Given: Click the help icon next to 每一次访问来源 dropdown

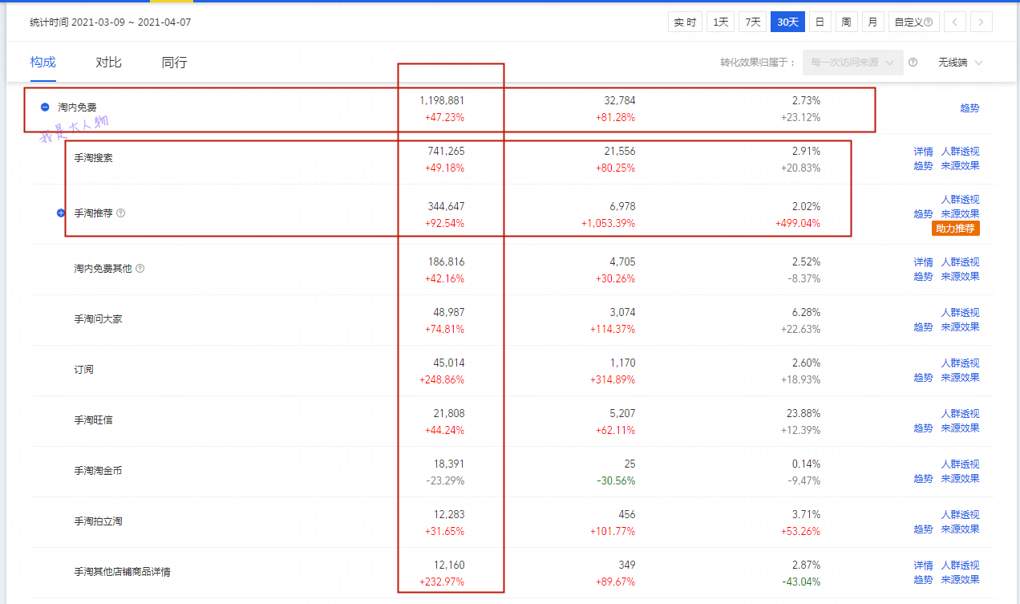Looking at the screenshot, I should [913, 63].
